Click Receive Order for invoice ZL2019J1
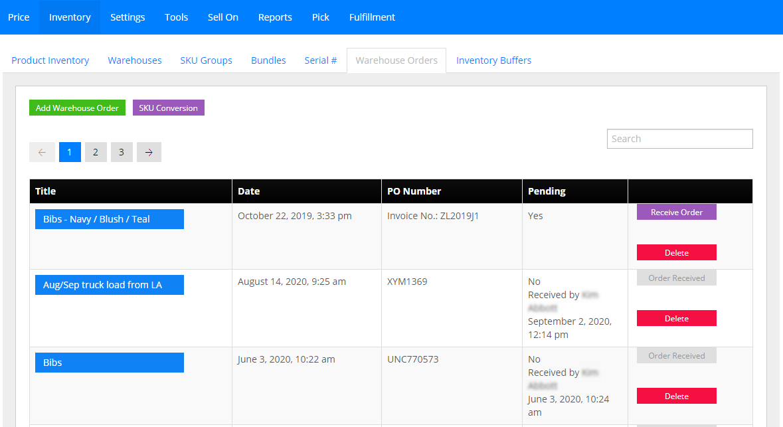783x427 pixels. coord(677,212)
